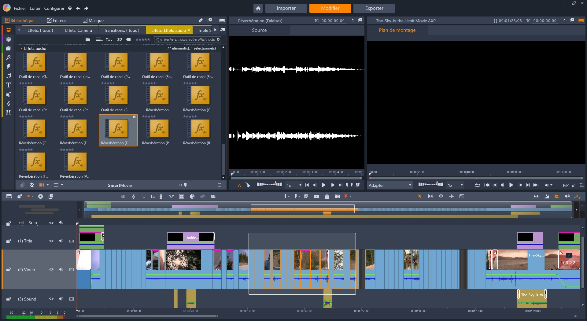Mute the (3) Sound track
587x321 pixels.
[x=61, y=299]
